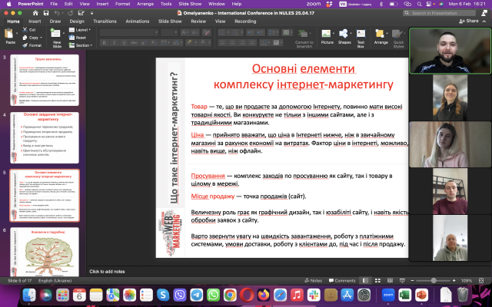Open Quick Styles gallery
Viewport: 492px width, 307px height.
[398, 35]
